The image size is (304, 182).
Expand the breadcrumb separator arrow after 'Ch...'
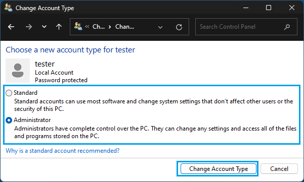tap(110, 27)
